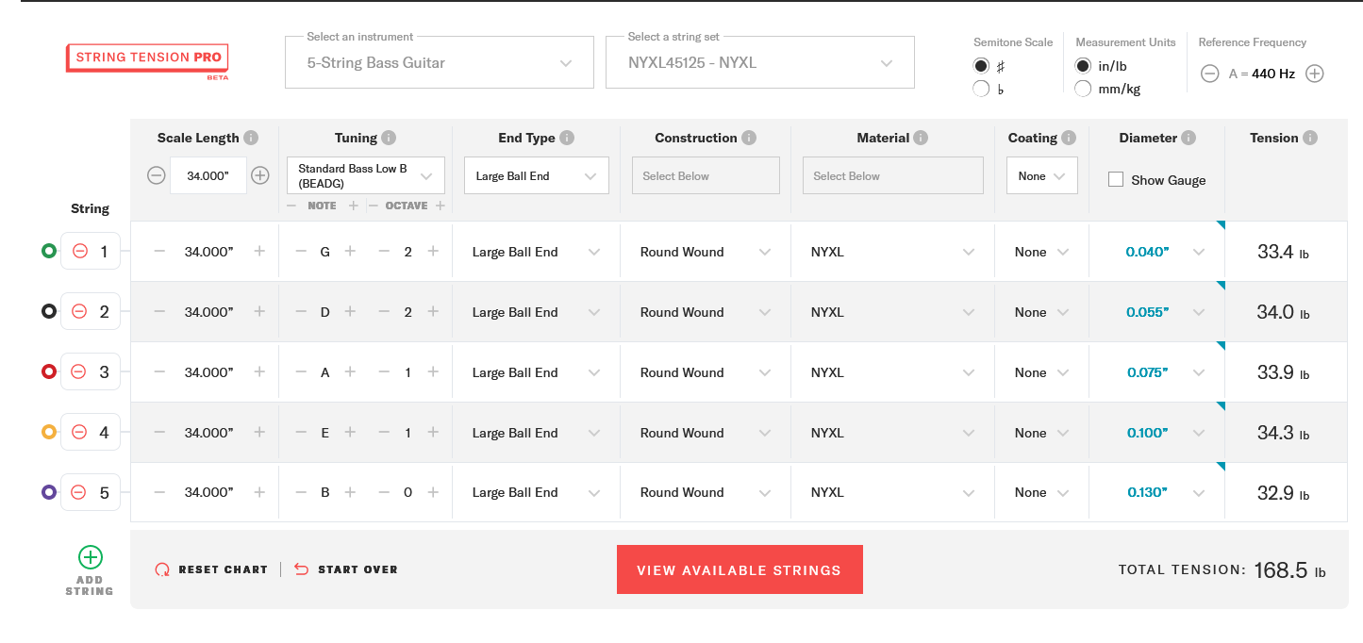This screenshot has width=1363, height=643.
Task: Open string 5 Construction Round Wound dropdown
Action: click(x=706, y=492)
